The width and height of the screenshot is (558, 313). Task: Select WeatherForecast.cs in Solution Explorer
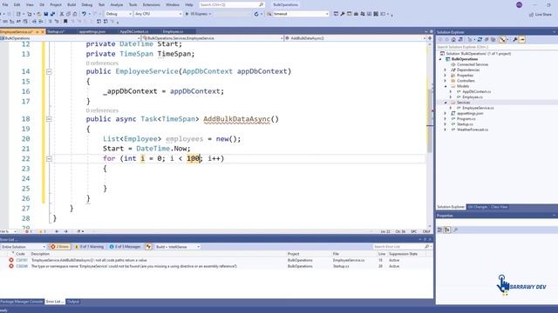pyautogui.click(x=473, y=130)
